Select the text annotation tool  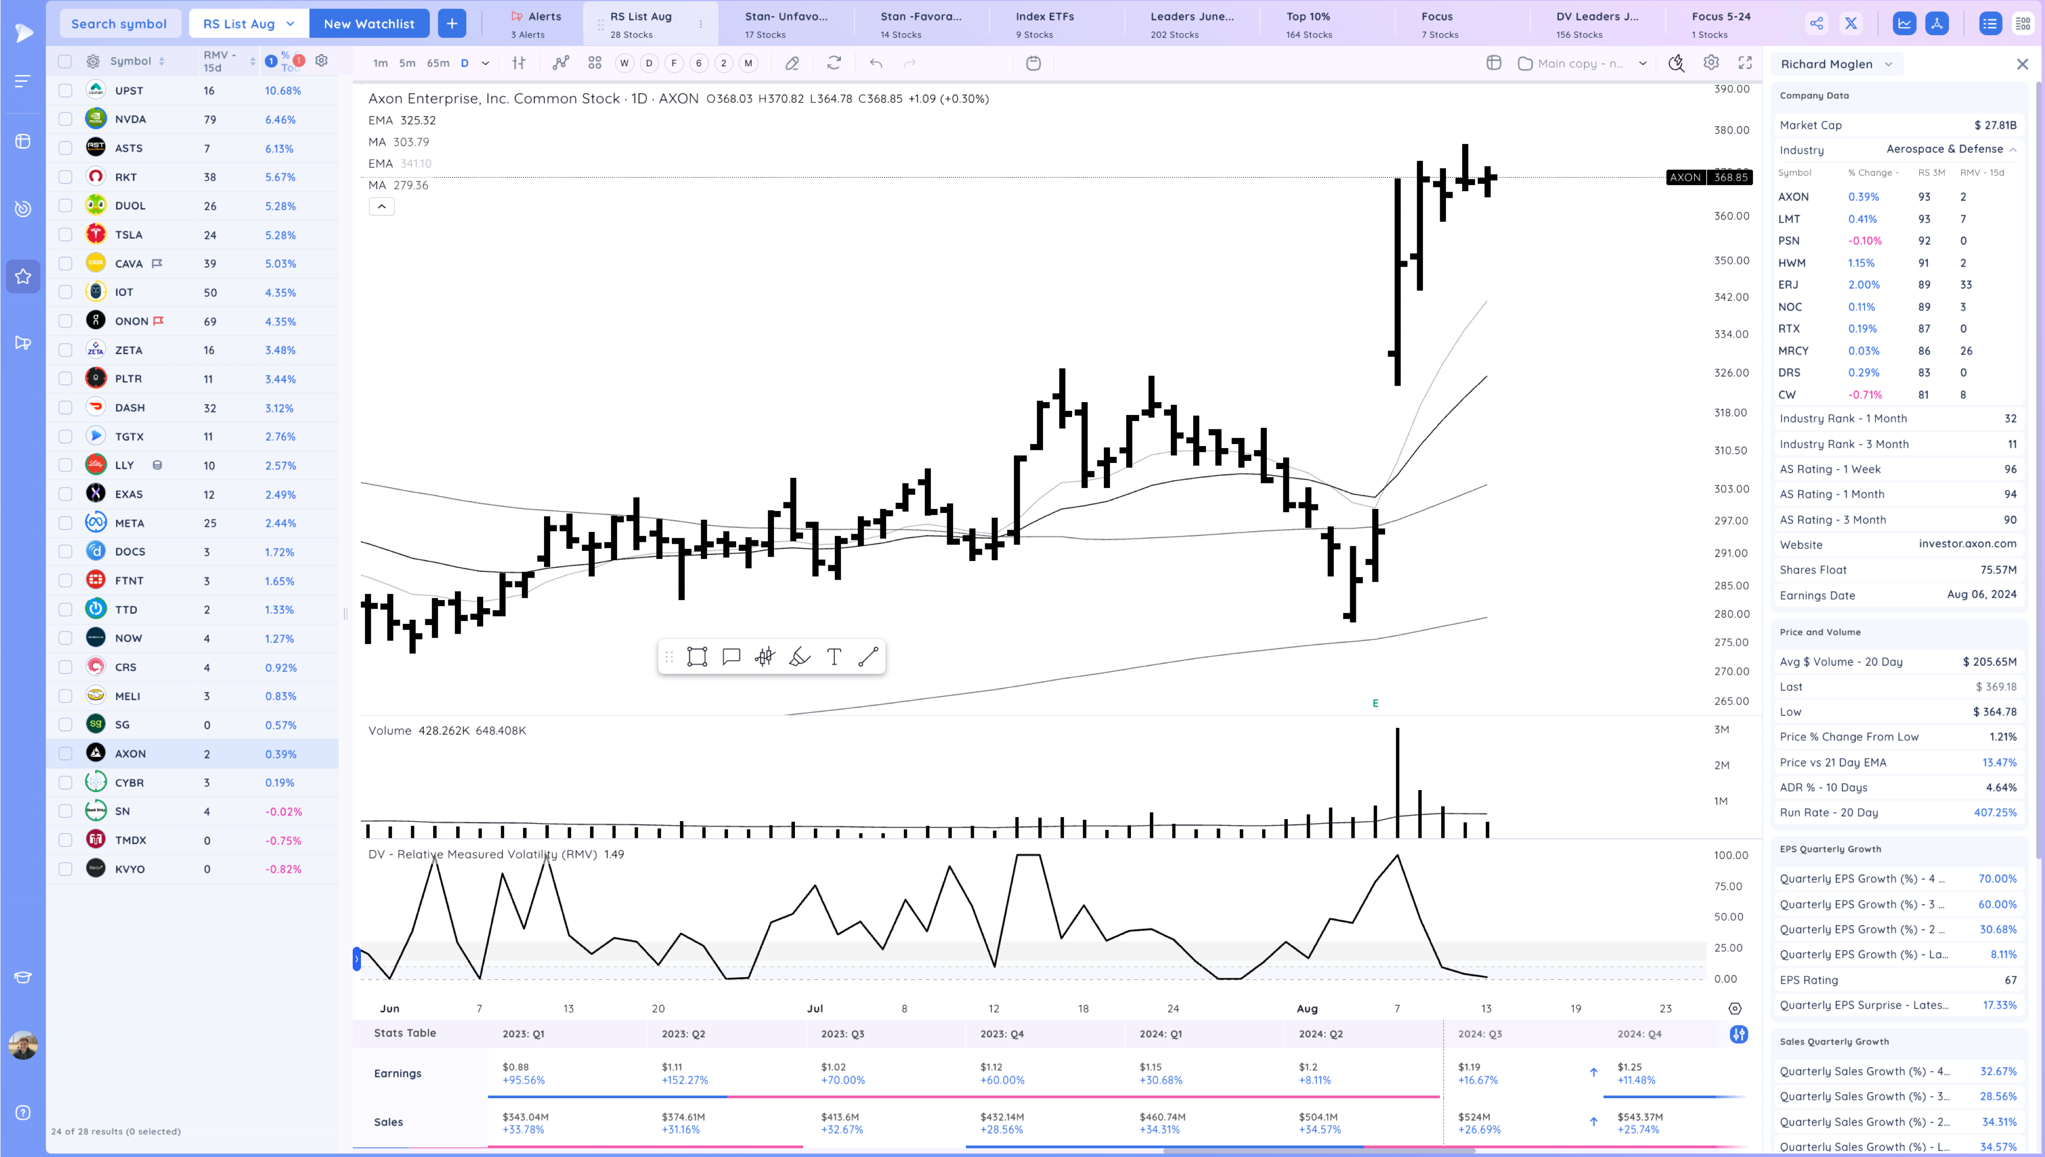coord(834,656)
